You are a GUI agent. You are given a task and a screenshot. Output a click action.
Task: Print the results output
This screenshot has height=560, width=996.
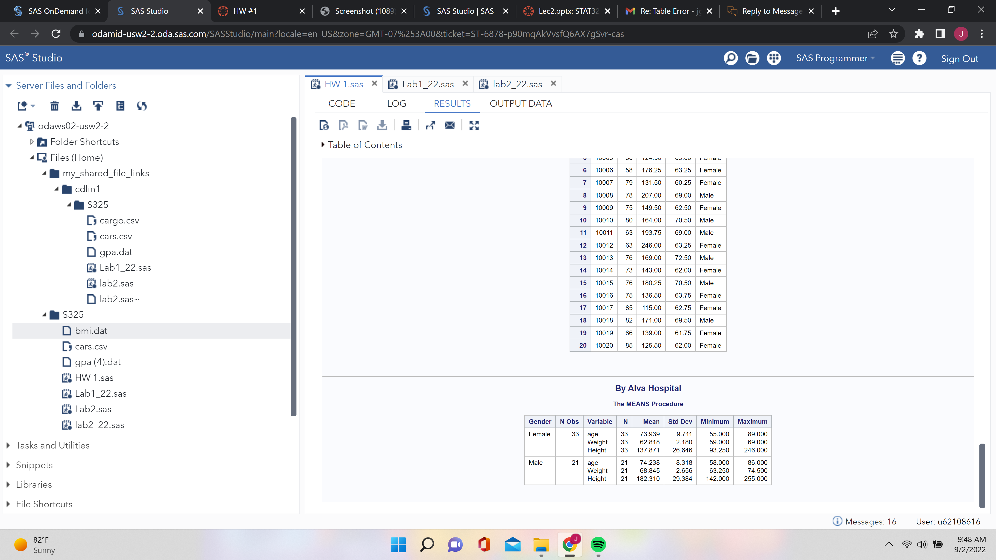tap(406, 125)
